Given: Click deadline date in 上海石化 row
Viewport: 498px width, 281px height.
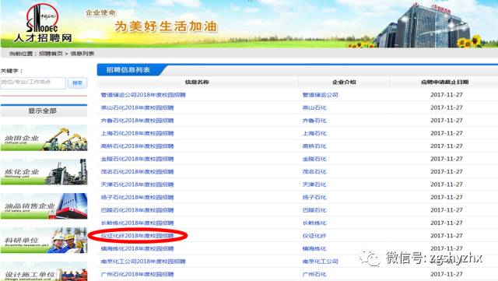Looking at the screenshot, I should point(447,133).
